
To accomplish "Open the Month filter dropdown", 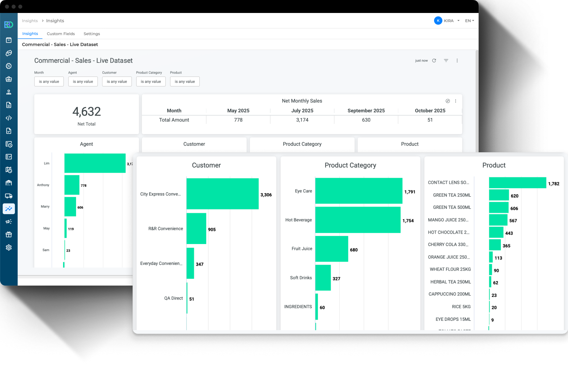I will 49,81.
